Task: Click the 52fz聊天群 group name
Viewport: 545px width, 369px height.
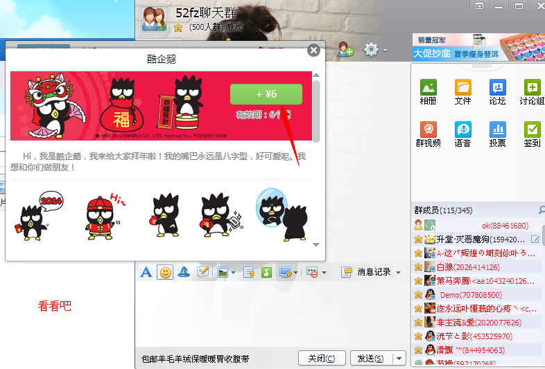Action: click(206, 13)
